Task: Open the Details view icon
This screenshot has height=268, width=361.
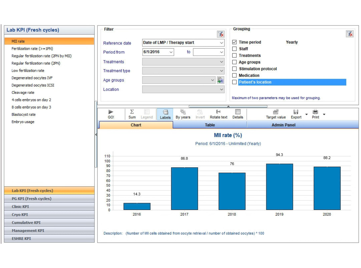Action: [238, 114]
